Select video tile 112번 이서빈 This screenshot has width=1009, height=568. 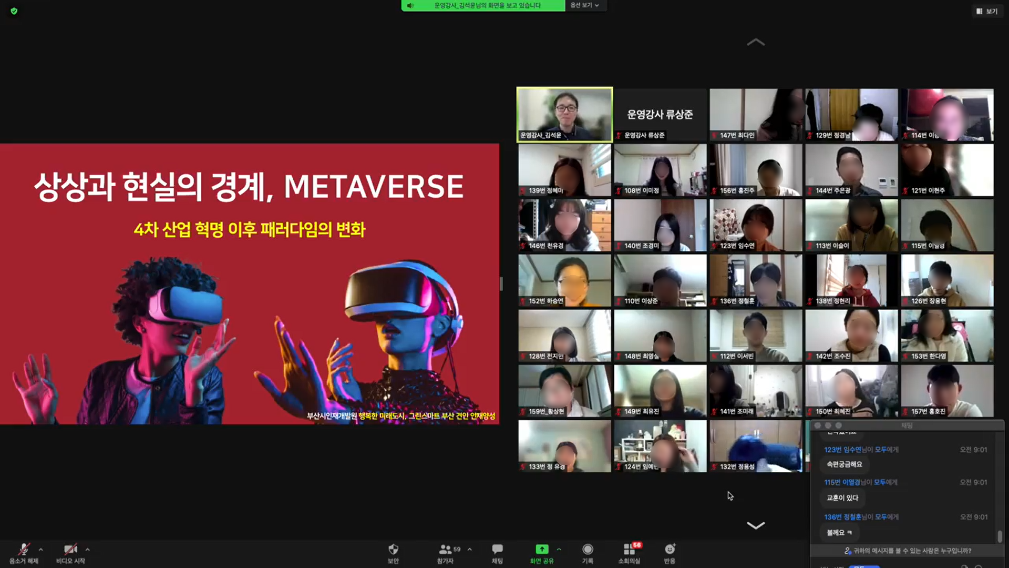756,336
